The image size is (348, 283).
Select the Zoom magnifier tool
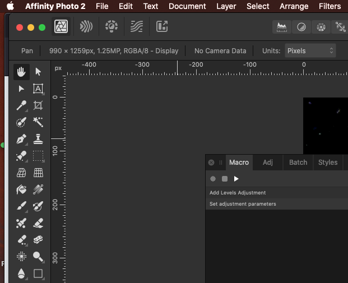pyautogui.click(x=38, y=257)
